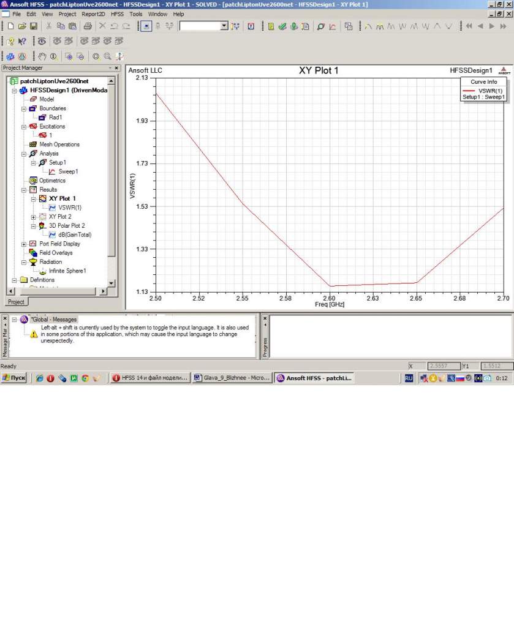
Task: Select the Pan hand tool
Action: 42,56
